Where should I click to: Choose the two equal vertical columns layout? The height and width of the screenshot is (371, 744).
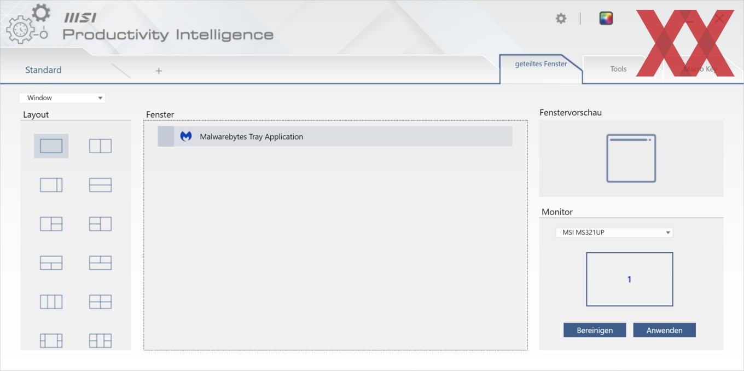pyautogui.click(x=100, y=146)
